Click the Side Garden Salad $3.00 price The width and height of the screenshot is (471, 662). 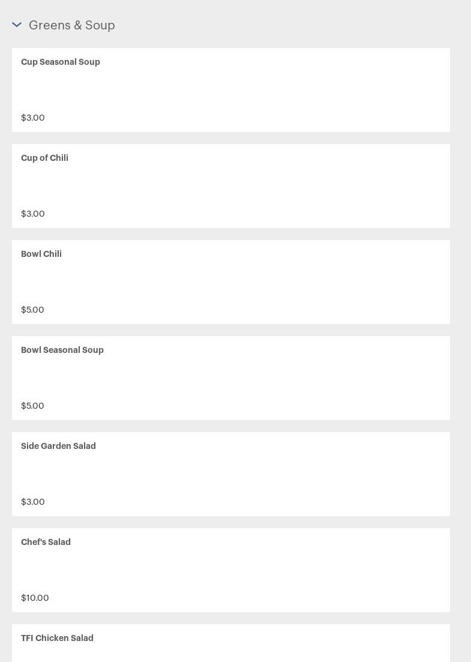[x=33, y=502]
